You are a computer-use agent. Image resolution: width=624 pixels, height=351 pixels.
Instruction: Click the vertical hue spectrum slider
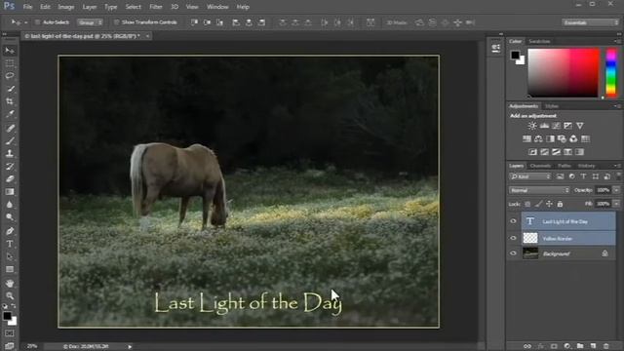tap(611, 72)
